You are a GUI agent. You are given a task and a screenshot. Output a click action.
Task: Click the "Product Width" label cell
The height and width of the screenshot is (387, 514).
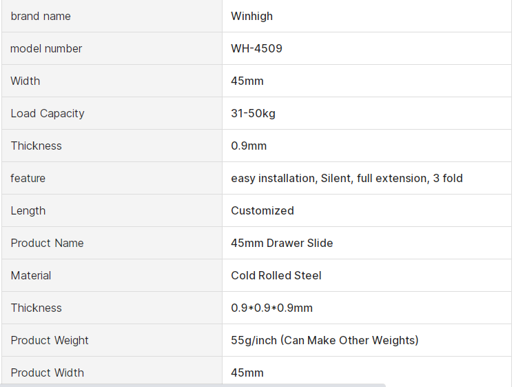(48, 373)
